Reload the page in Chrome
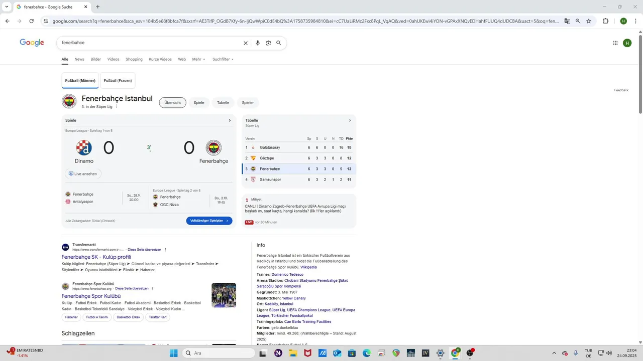 (x=32, y=21)
